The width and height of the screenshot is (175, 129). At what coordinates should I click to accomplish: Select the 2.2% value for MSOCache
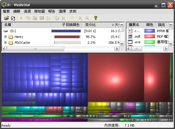coord(91,43)
